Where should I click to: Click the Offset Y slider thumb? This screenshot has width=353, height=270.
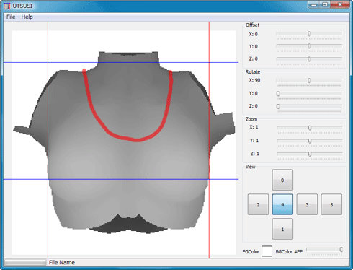click(x=309, y=46)
